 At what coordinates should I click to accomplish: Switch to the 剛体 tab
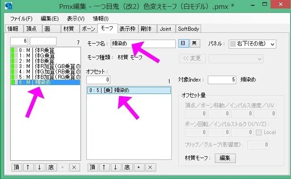(x=148, y=29)
